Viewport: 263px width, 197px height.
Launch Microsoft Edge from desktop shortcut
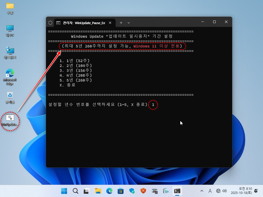[10, 77]
